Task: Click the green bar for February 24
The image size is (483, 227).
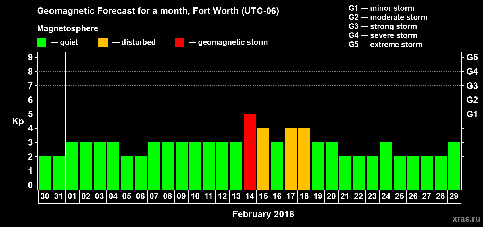Action: click(386, 166)
